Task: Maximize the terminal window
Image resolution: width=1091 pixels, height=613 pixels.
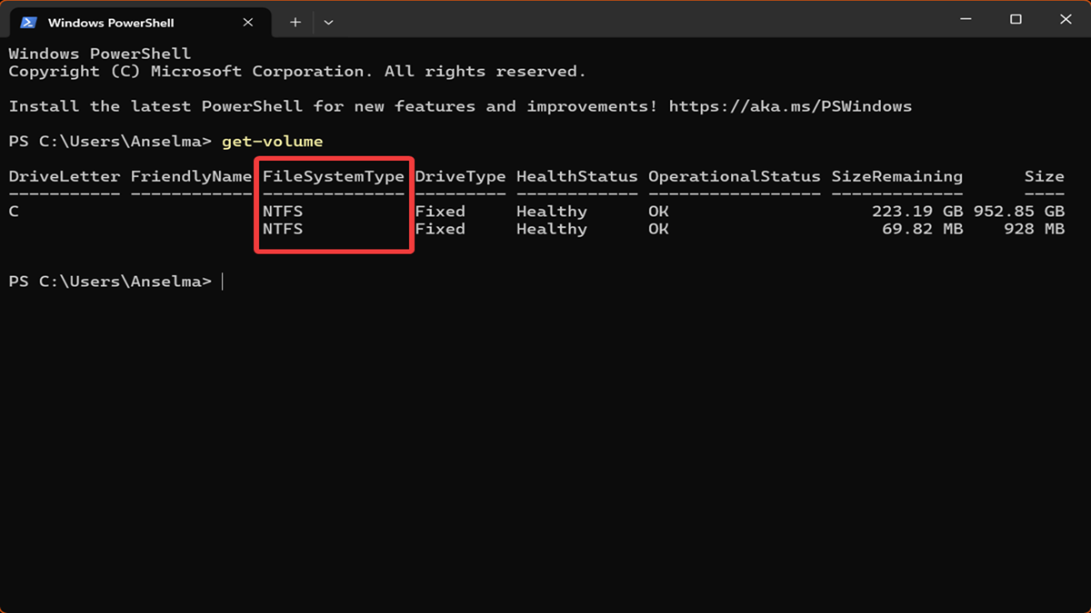Action: click(1016, 20)
